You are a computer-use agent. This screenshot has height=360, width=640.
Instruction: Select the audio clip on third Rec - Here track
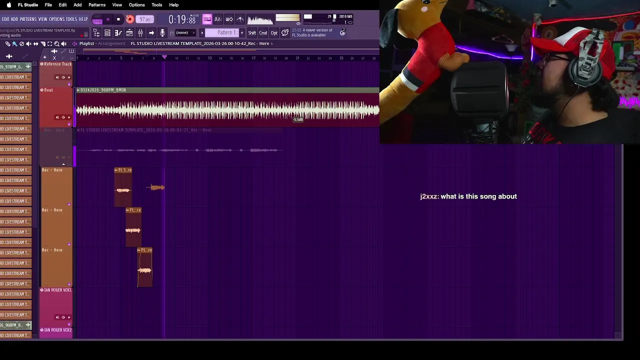click(144, 267)
